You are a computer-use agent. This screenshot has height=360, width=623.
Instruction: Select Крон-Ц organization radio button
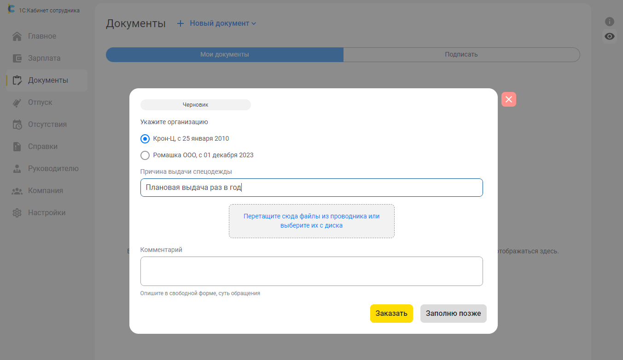pos(145,139)
